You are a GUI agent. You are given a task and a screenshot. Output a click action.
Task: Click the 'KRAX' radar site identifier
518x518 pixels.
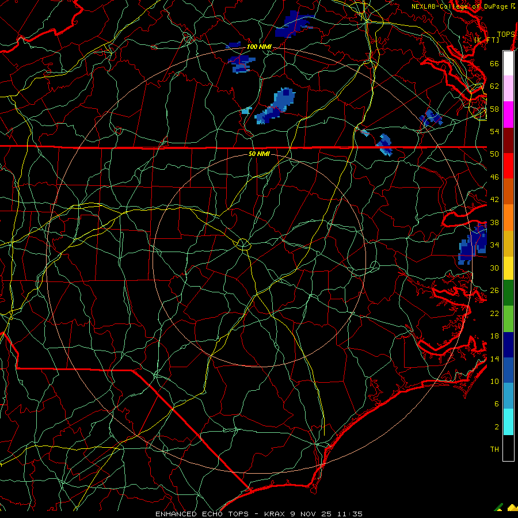click(275, 514)
